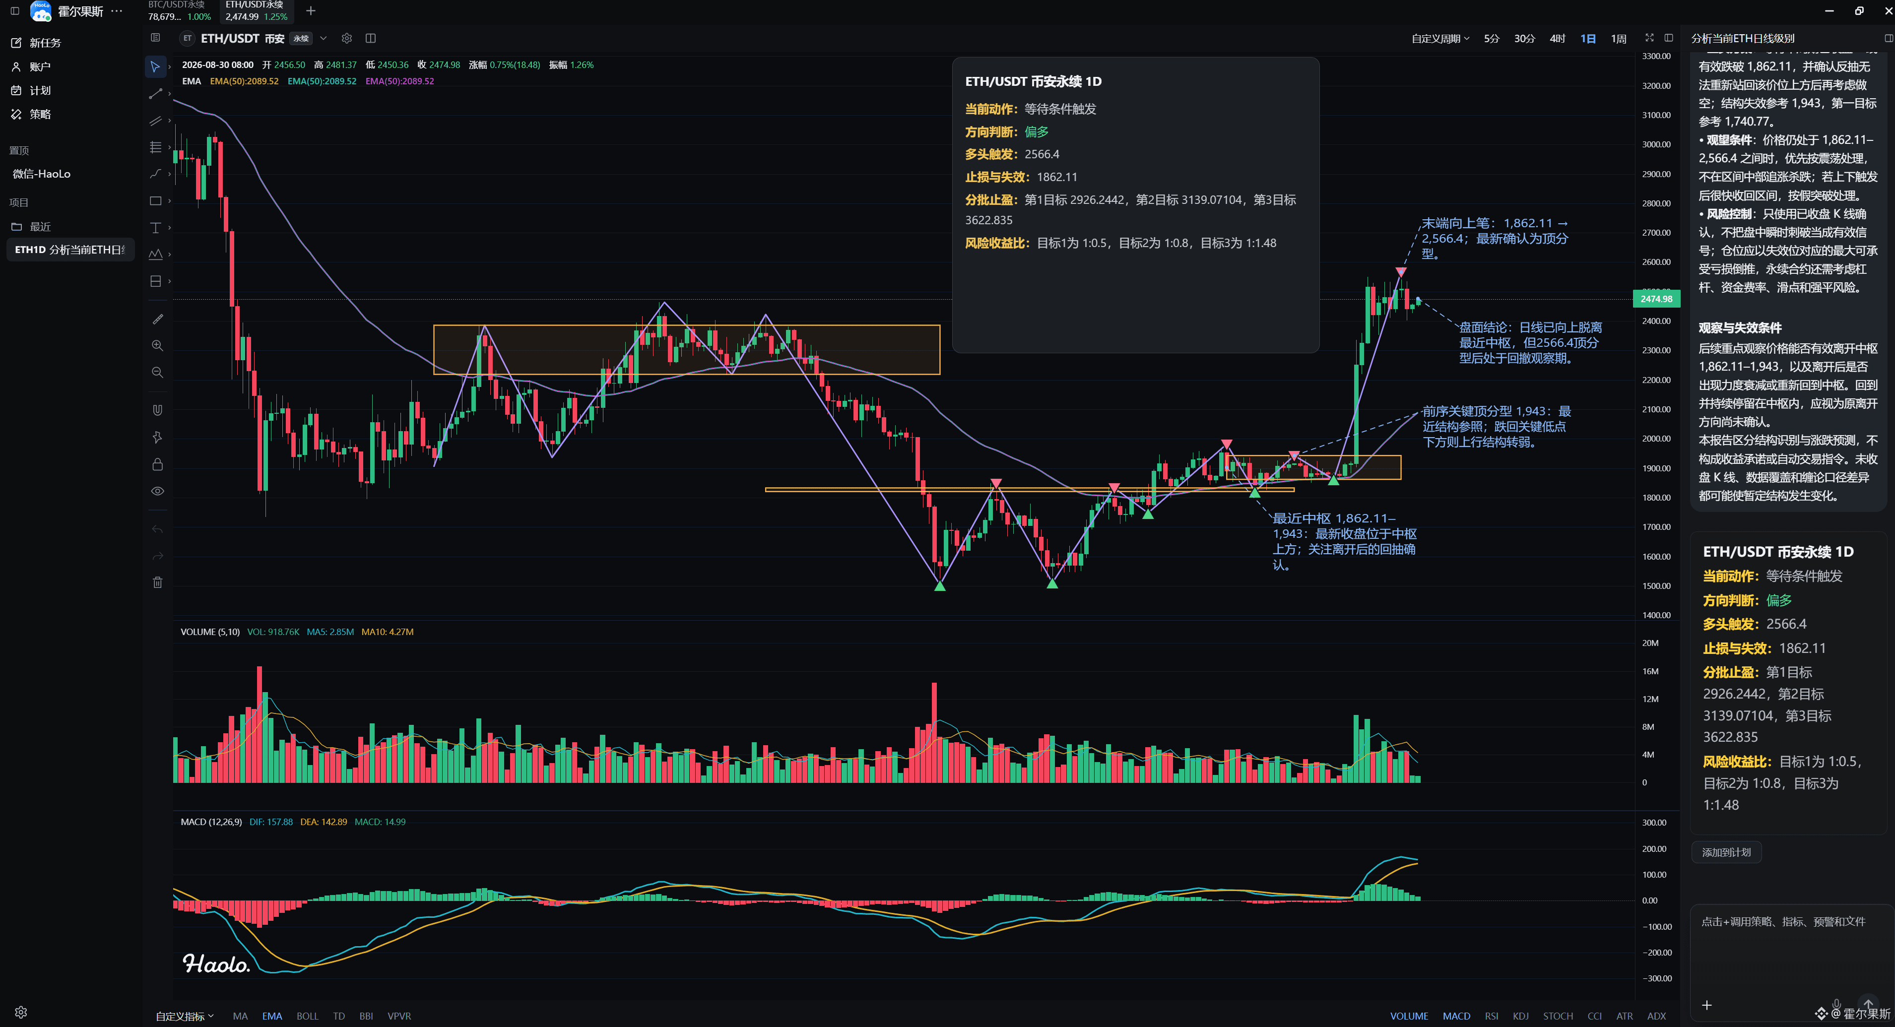Toggle the MA indicator
Image resolution: width=1895 pixels, height=1027 pixels.
(x=240, y=1016)
